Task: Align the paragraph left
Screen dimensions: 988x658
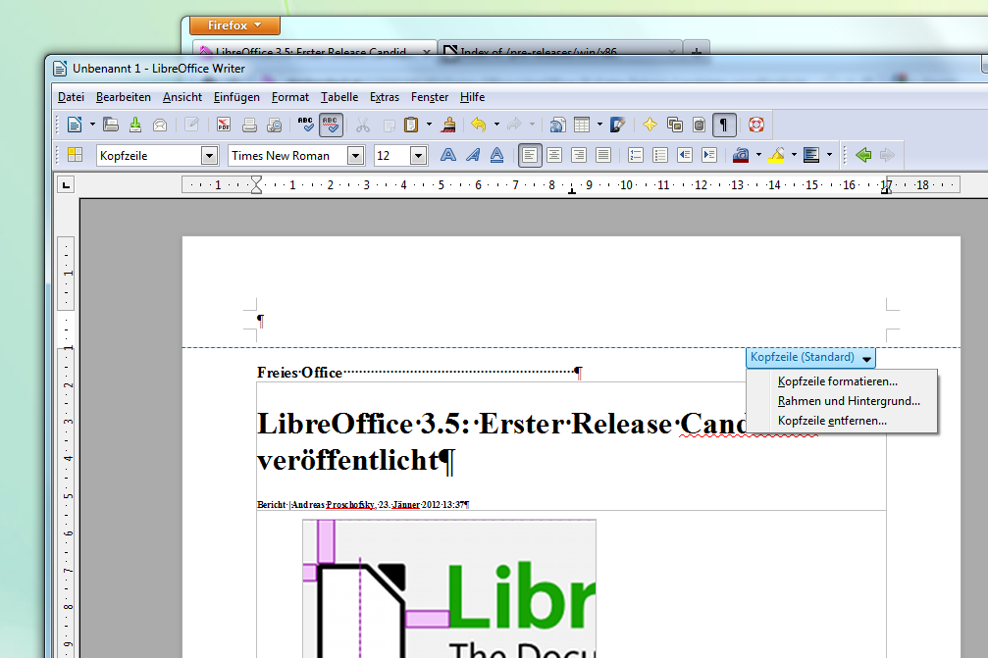Action: (530, 155)
